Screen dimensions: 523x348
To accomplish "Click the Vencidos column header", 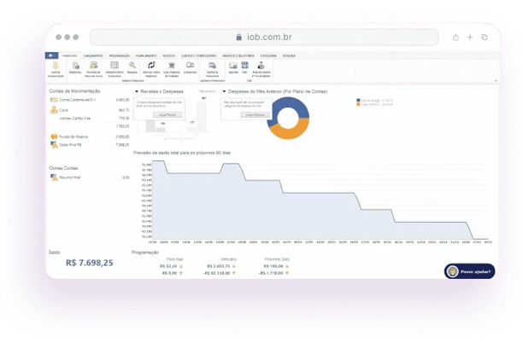I will pos(228,259).
